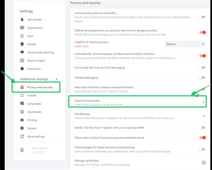
Task: Click the Social media blocking thumbs-down icon
Action: 22,52
